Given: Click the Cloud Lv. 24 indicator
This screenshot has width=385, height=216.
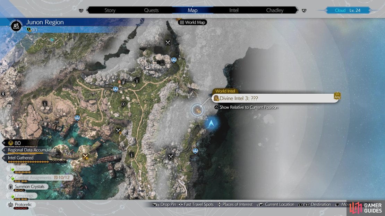Looking at the screenshot, I should tap(348, 10).
